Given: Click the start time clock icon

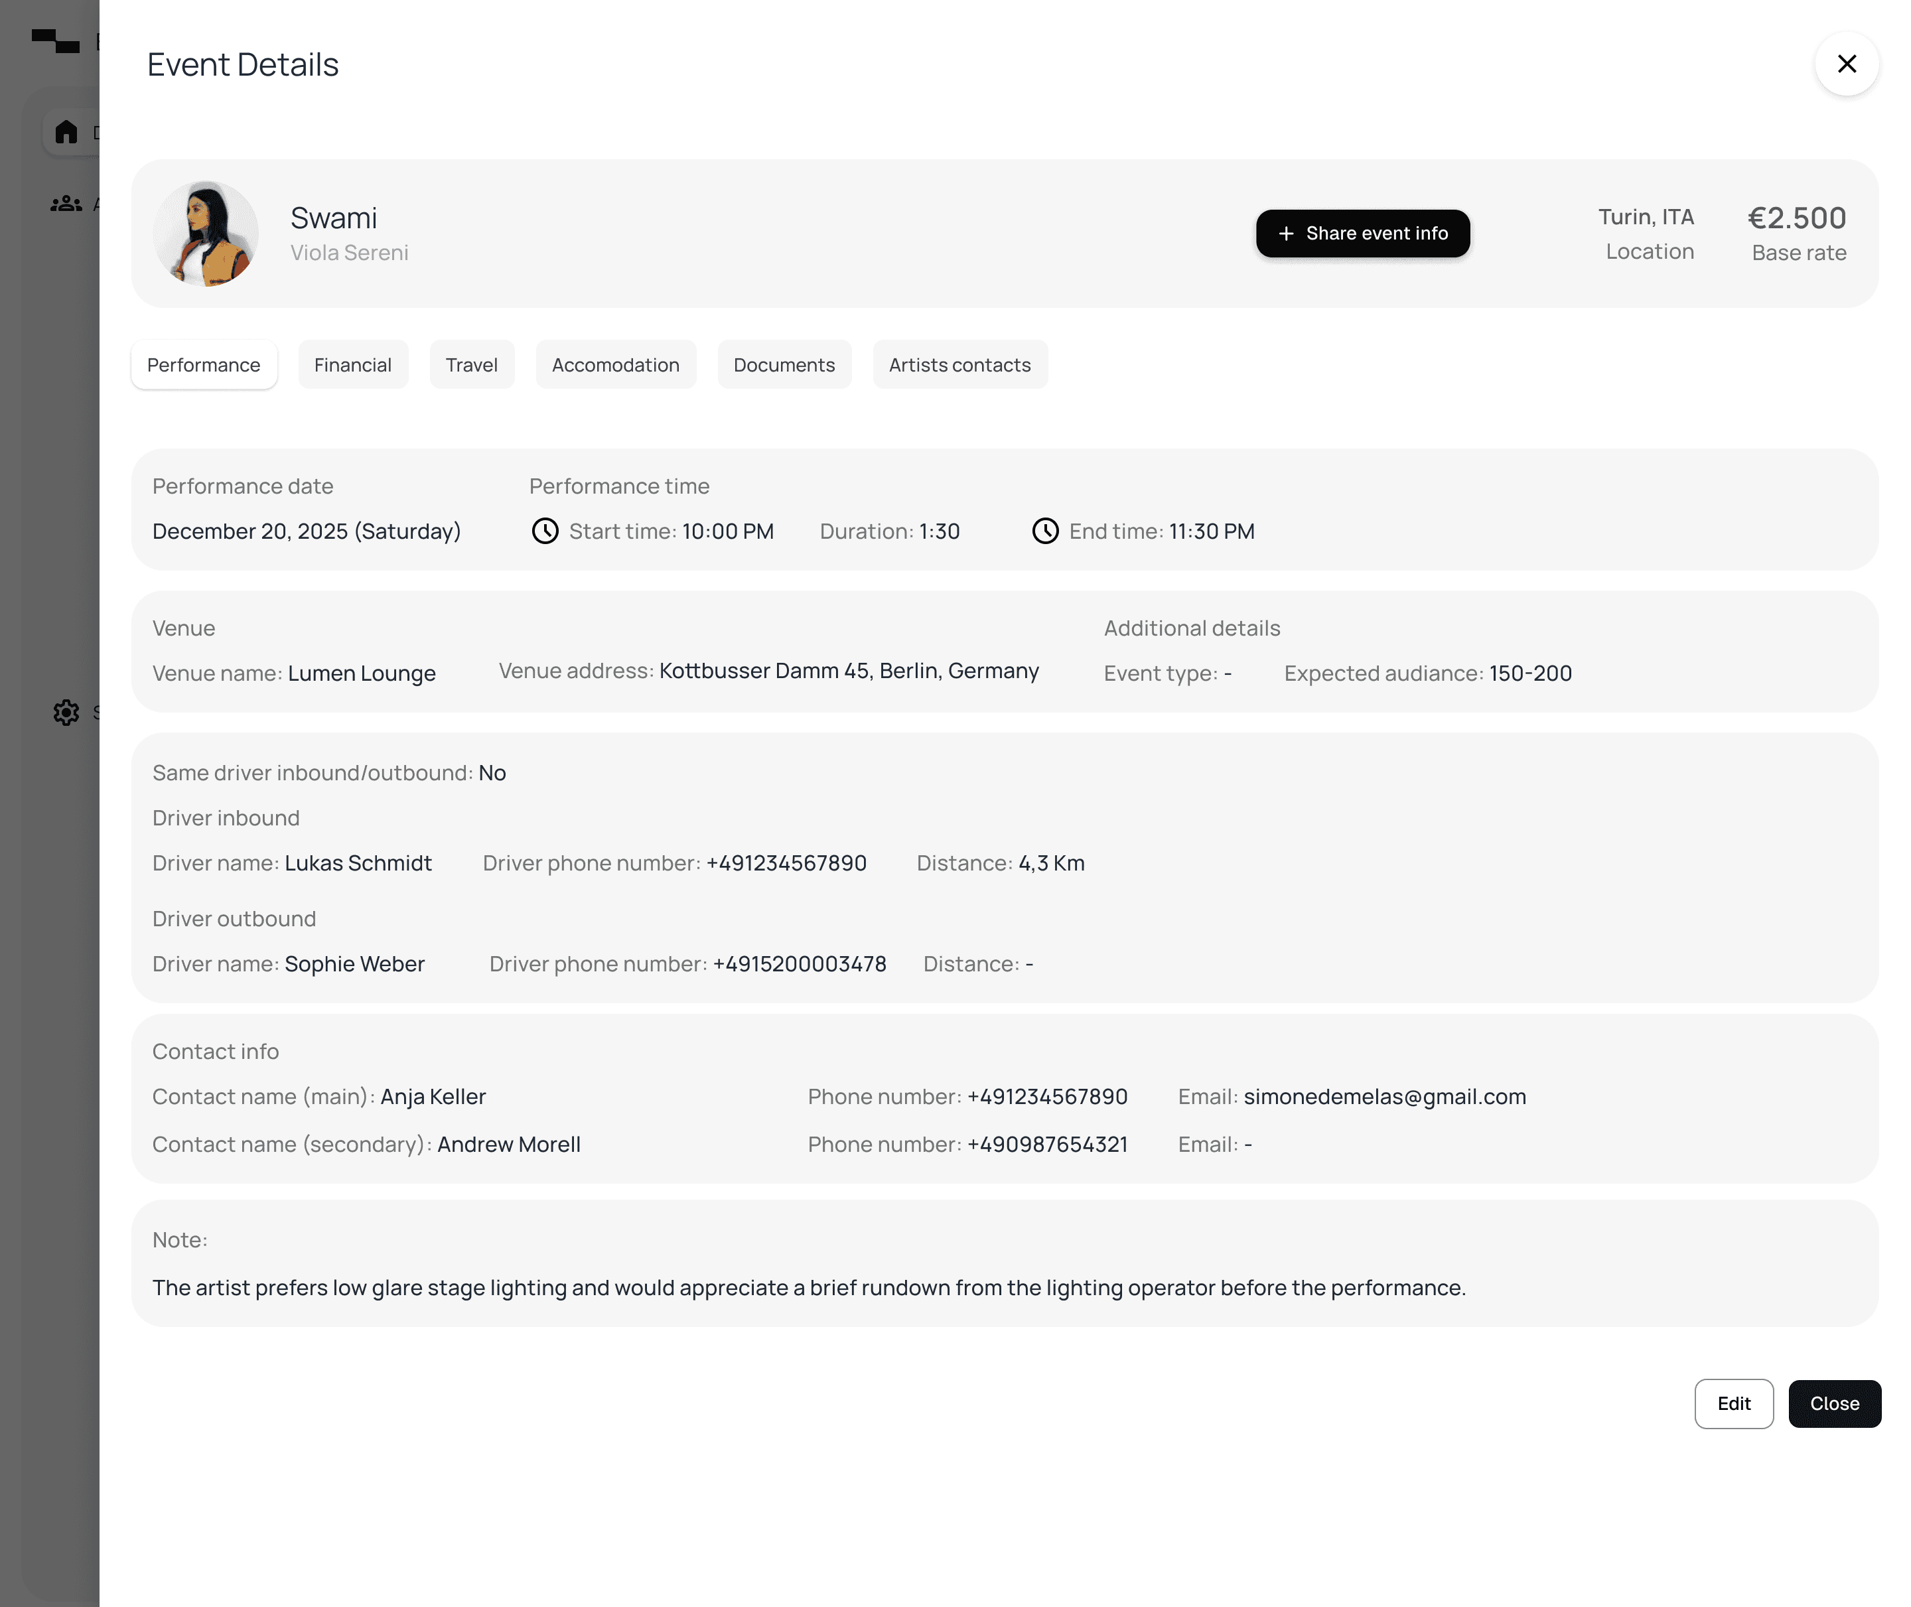Looking at the screenshot, I should (x=545, y=531).
